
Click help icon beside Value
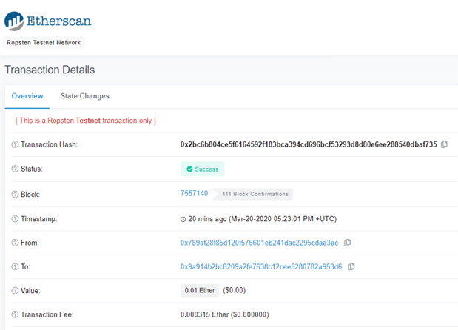[x=15, y=291]
